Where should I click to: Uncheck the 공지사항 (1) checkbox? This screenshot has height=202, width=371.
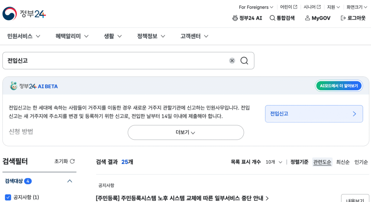click(x=8, y=197)
